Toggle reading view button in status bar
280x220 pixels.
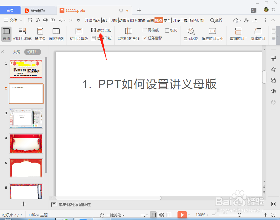169,215
